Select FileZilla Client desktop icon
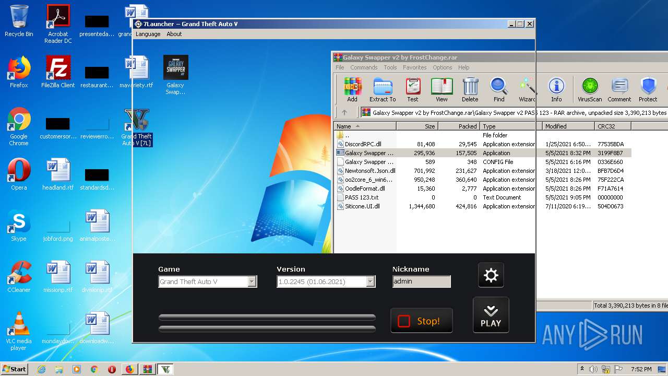668x376 pixels. 58,72
